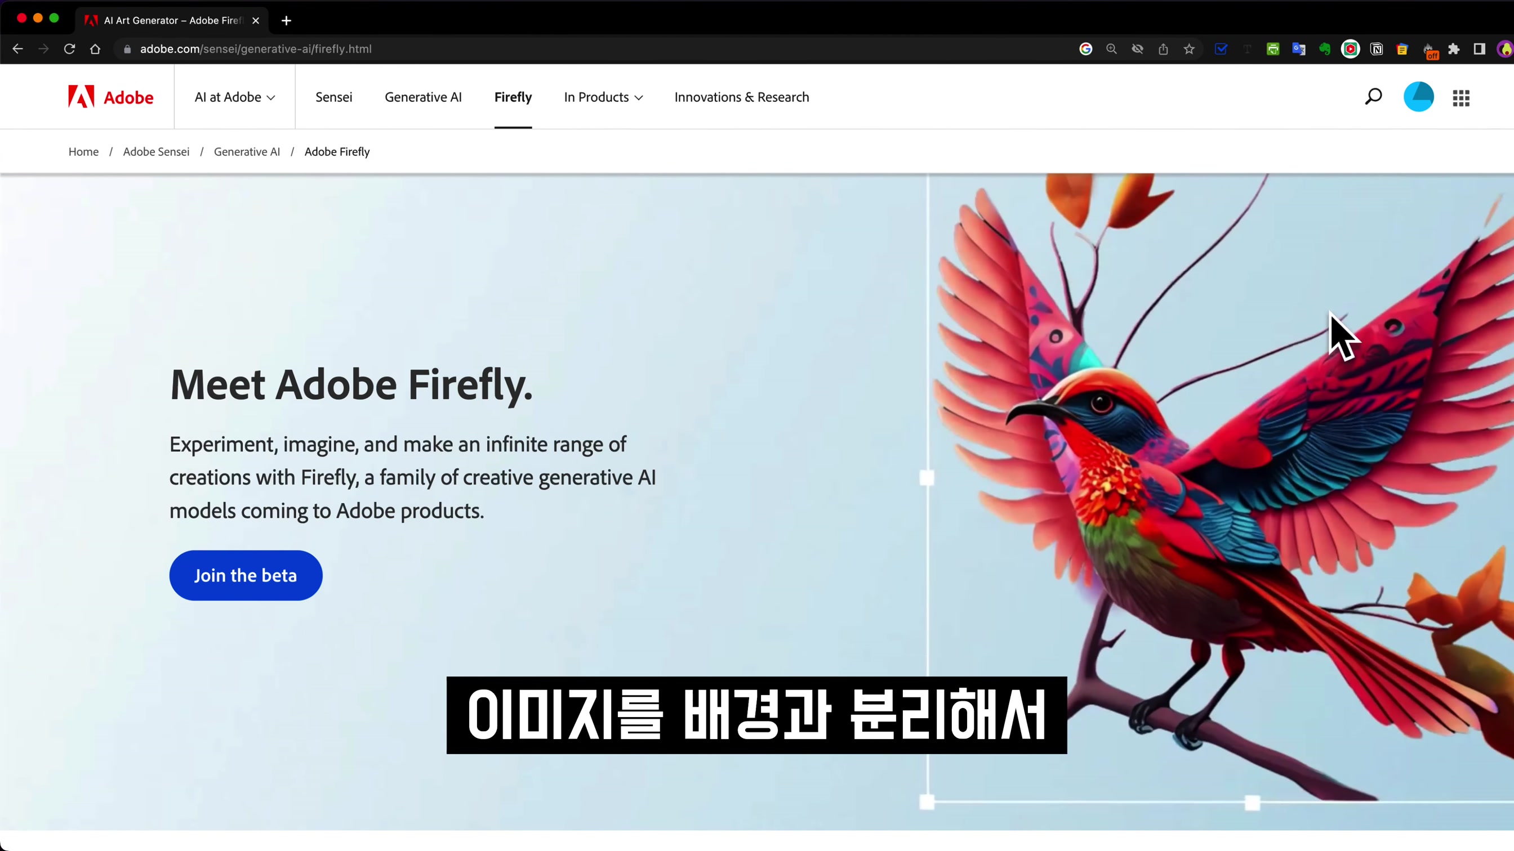Open a new browser tab
This screenshot has height=851, width=1514.
point(286,21)
